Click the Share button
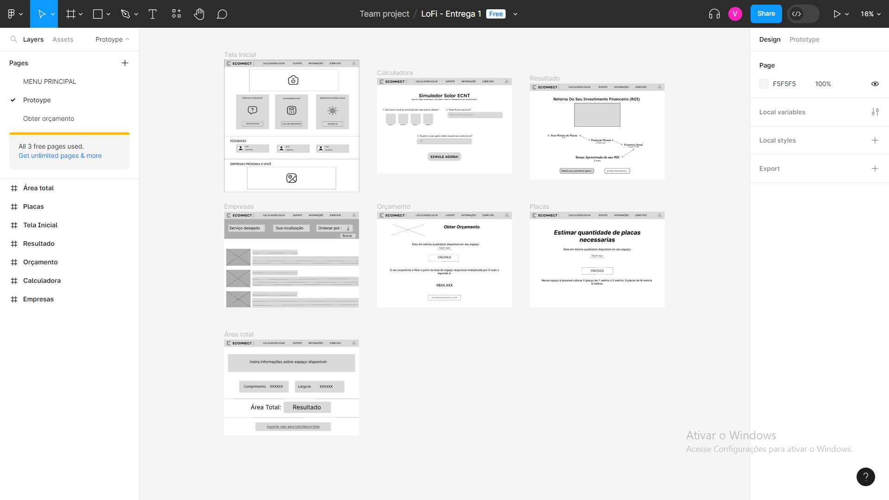 pyautogui.click(x=766, y=14)
